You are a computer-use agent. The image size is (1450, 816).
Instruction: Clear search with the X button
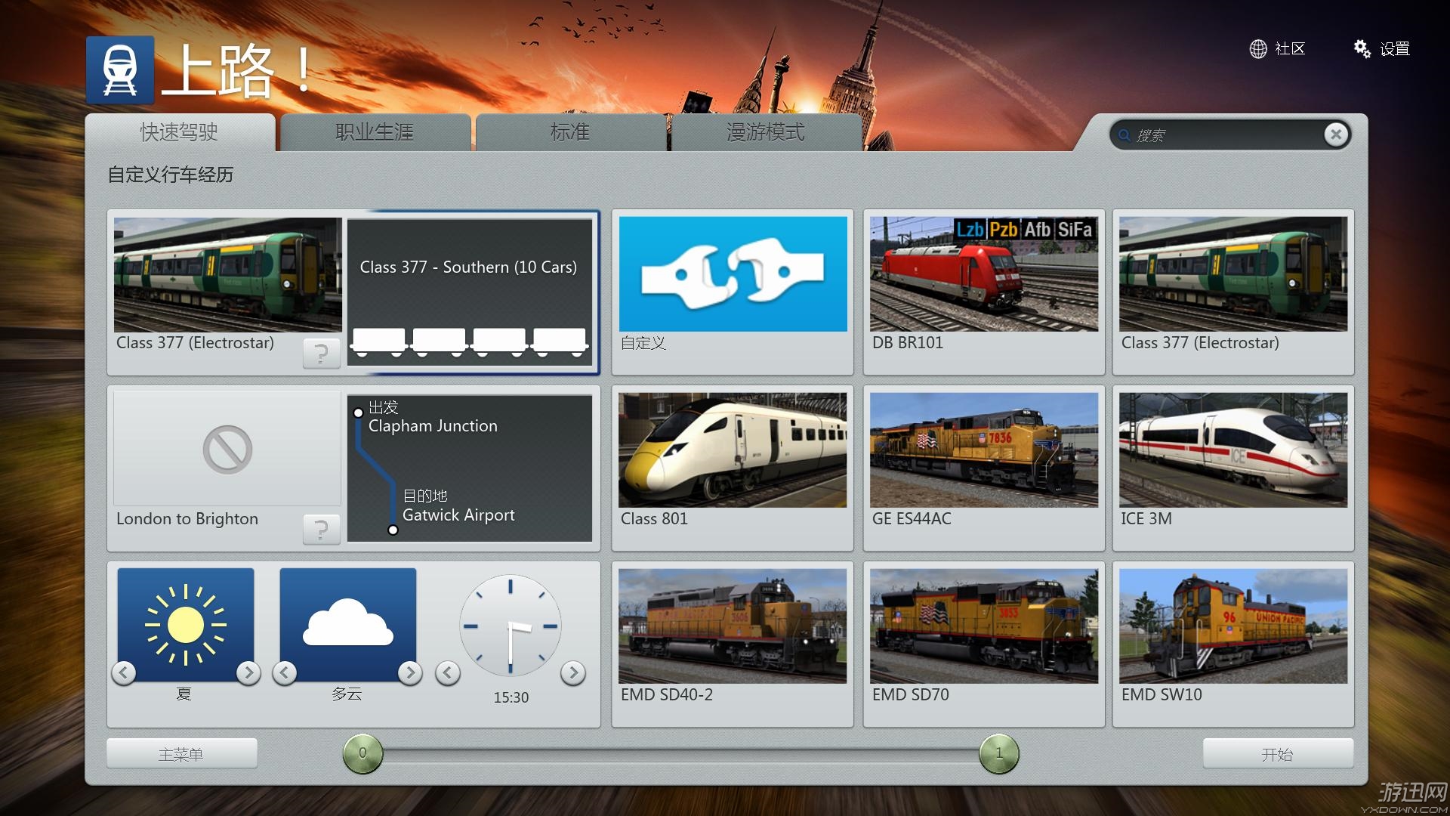click(x=1335, y=134)
